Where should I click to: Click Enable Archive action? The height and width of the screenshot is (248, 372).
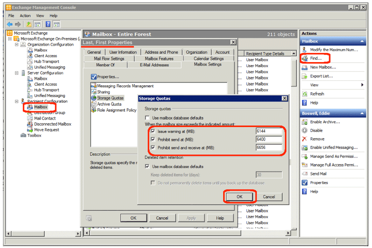325,122
